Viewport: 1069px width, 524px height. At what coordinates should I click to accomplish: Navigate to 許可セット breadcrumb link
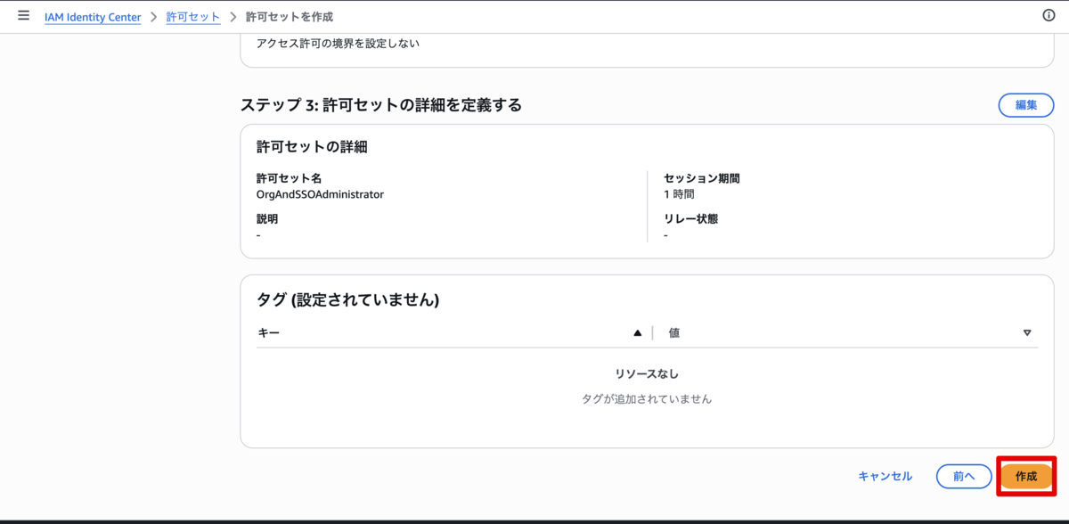pyautogui.click(x=193, y=17)
